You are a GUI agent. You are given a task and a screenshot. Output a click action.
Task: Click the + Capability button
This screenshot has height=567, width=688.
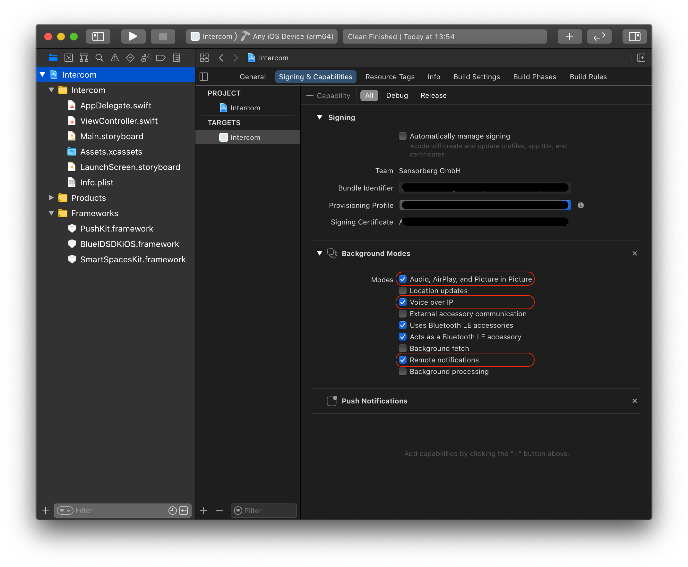coord(328,96)
